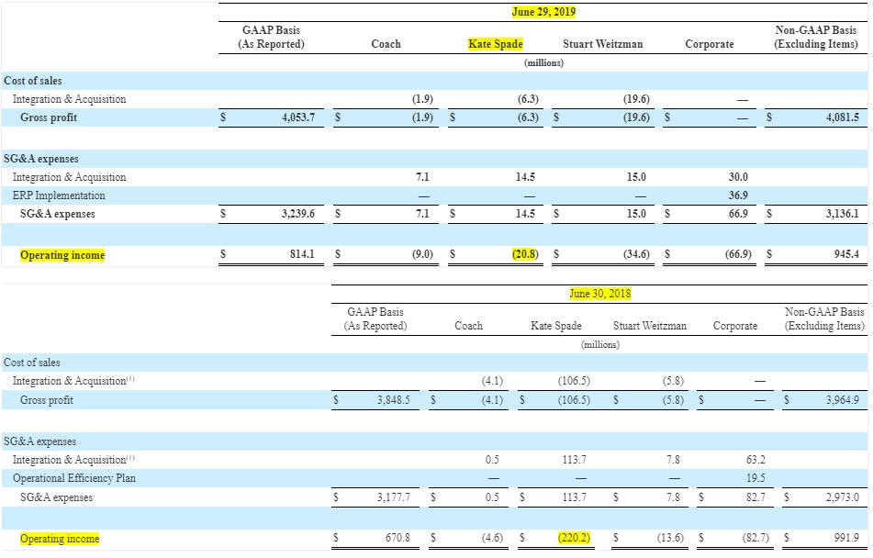Image resolution: width=873 pixels, height=558 pixels.
Task: Select 2018 Non-GAAP operating income 991.9
Action: [846, 538]
